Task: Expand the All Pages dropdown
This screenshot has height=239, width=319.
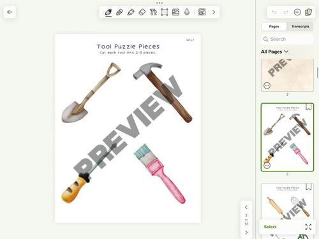Action: click(274, 52)
